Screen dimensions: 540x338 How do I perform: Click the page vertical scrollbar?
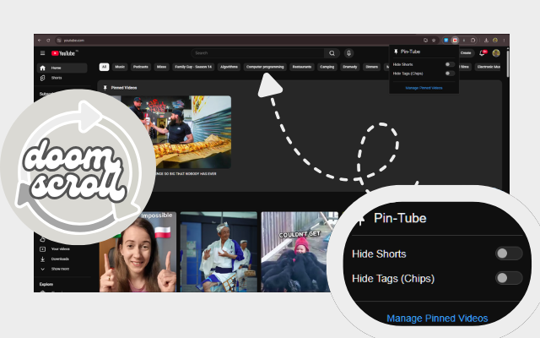[507, 63]
